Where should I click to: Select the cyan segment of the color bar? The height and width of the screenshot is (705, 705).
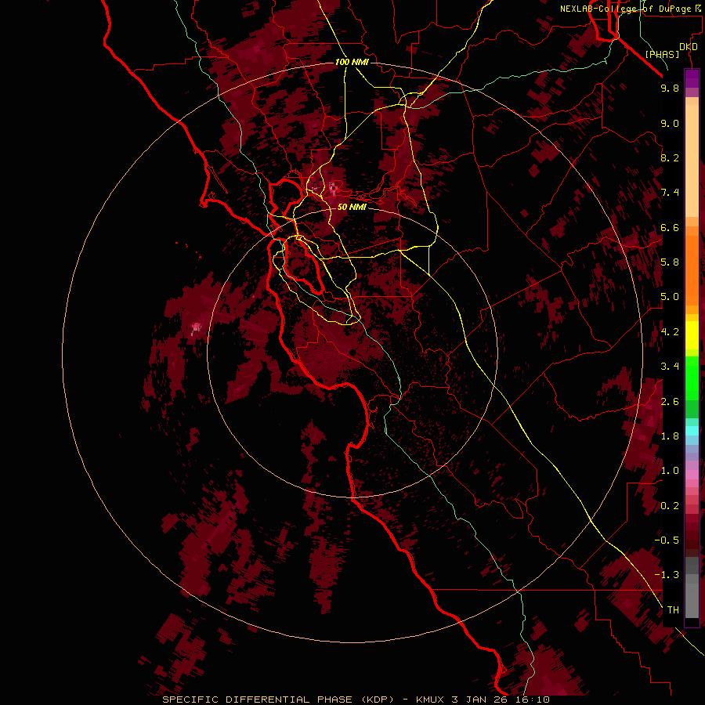tap(692, 430)
